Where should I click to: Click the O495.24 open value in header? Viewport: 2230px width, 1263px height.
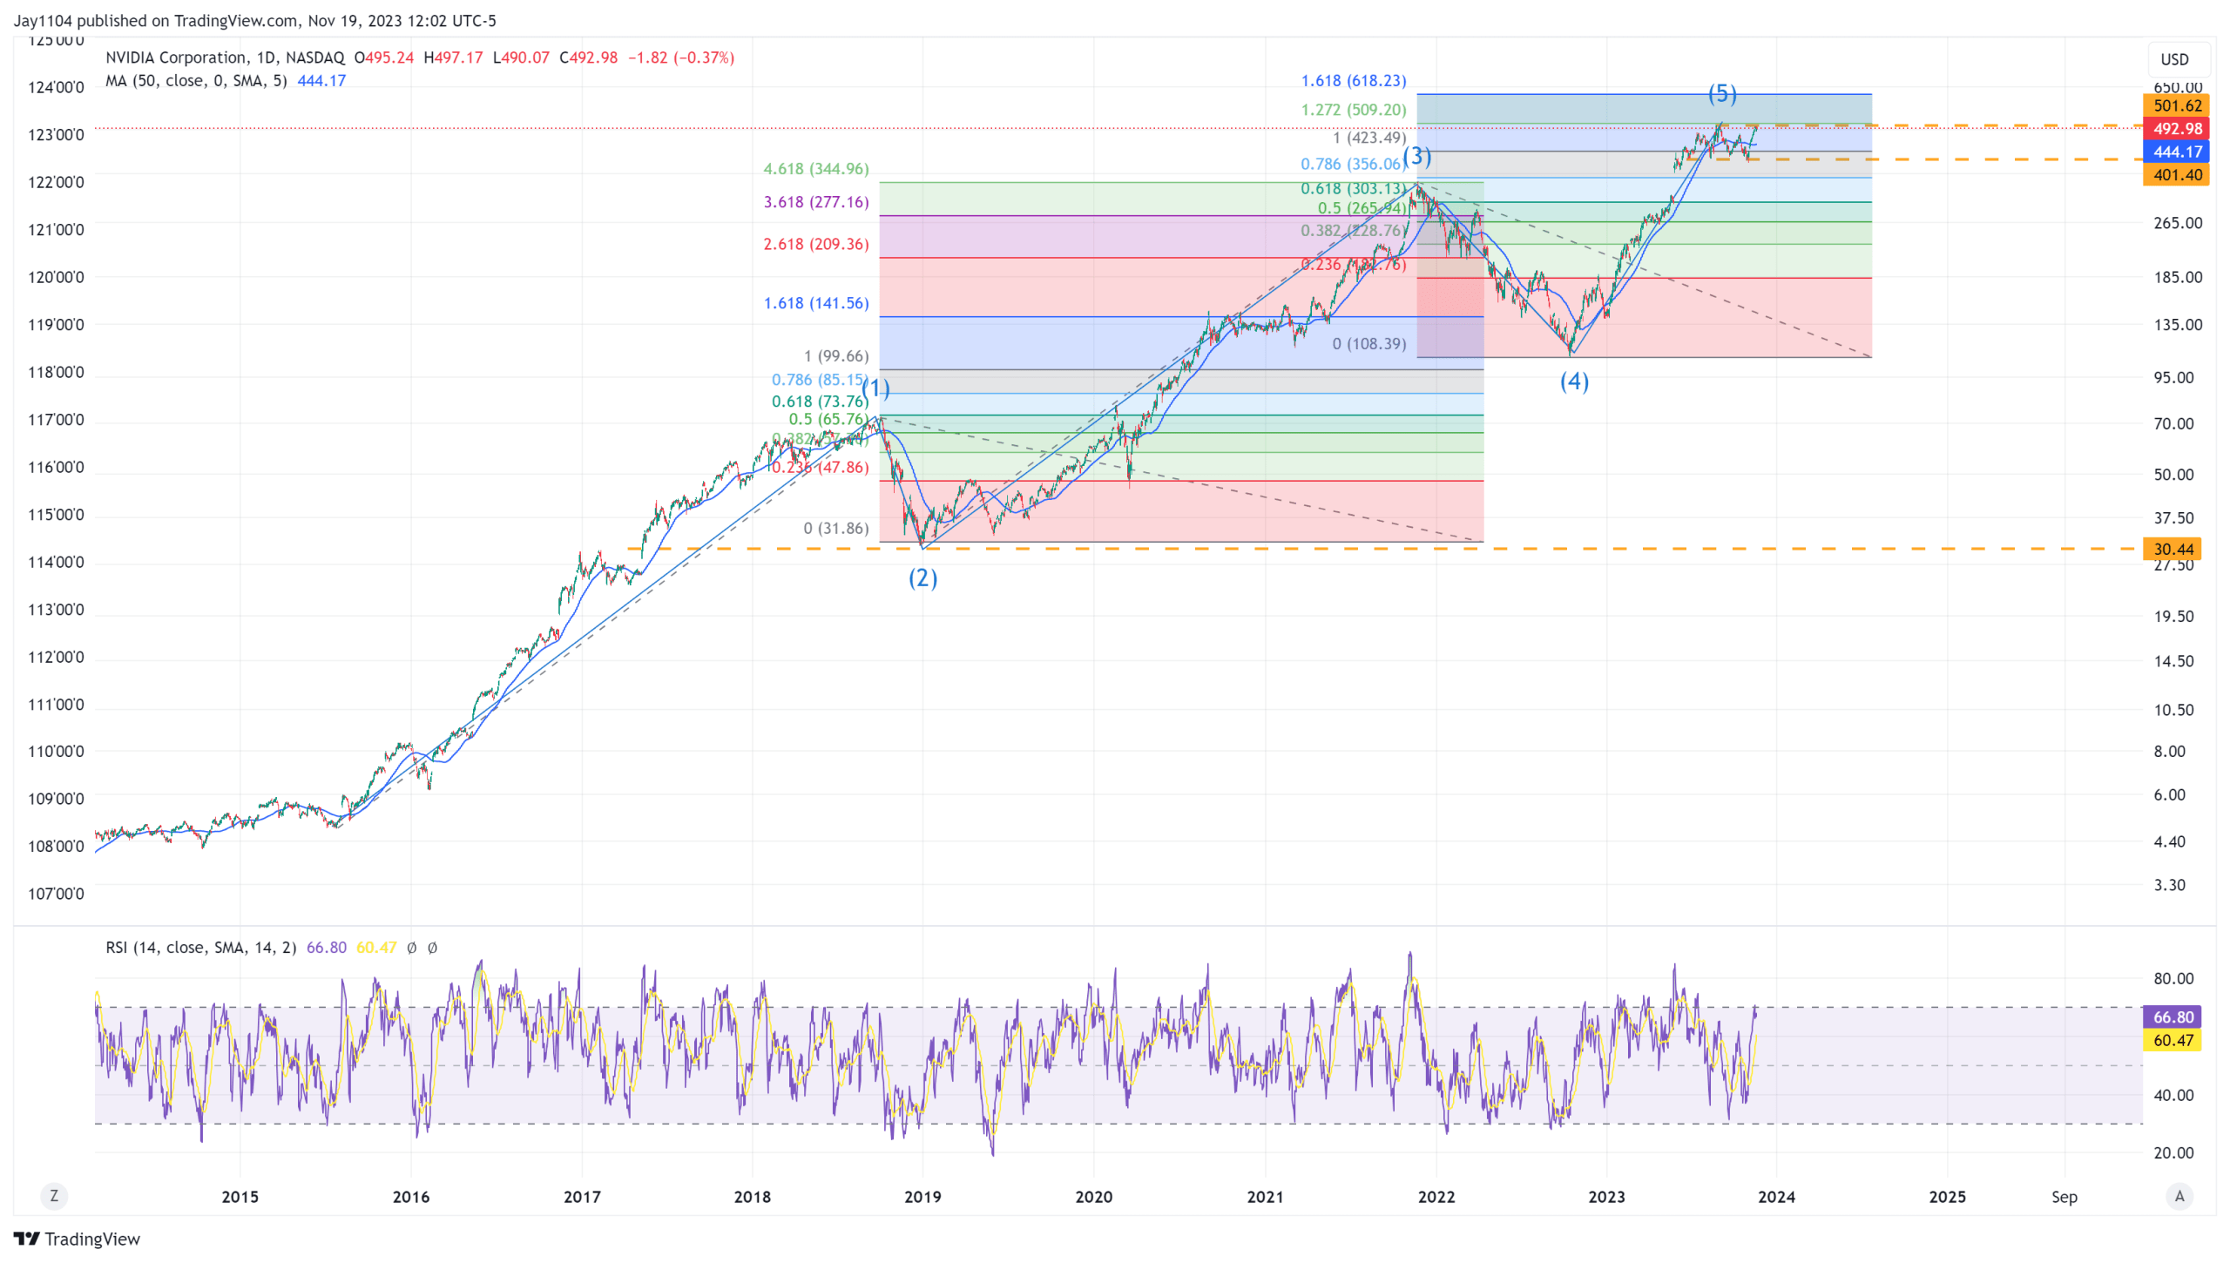(x=384, y=57)
